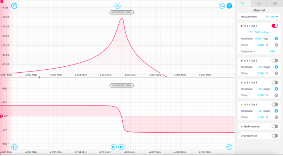Click the In 1 Offset dial icon
This screenshot has height=156, width=283.
tap(276, 45)
